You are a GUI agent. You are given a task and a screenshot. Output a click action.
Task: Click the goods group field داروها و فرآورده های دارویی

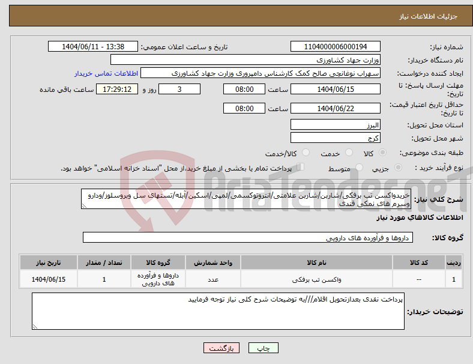[248, 237]
